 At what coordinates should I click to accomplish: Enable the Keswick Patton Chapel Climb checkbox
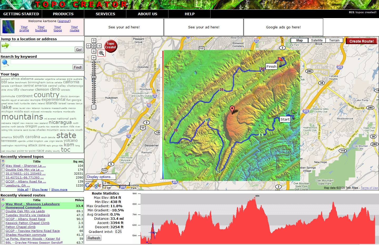tap(3, 223)
